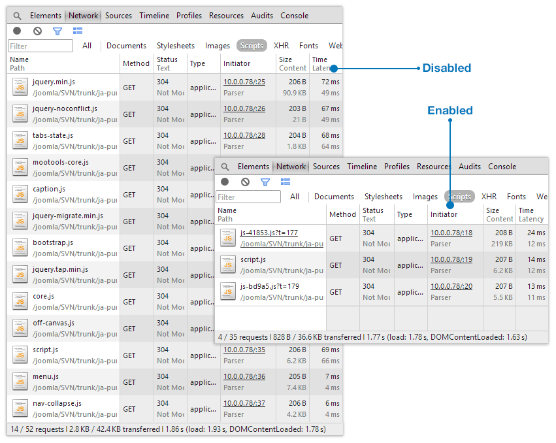556x443 pixels.
Task: Open initiator link 10.0.0.78/:25
Action: pyautogui.click(x=244, y=82)
